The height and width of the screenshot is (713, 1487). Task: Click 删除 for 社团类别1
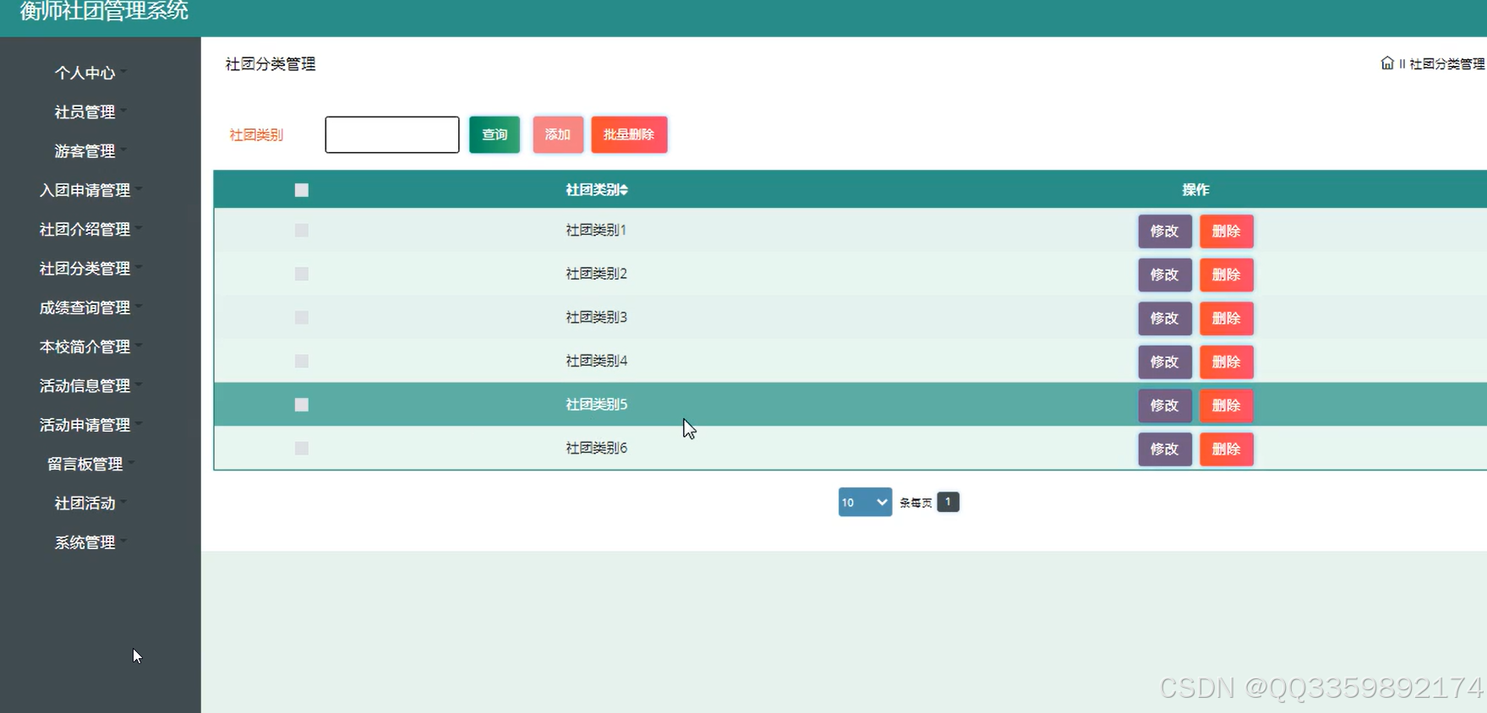pos(1227,231)
